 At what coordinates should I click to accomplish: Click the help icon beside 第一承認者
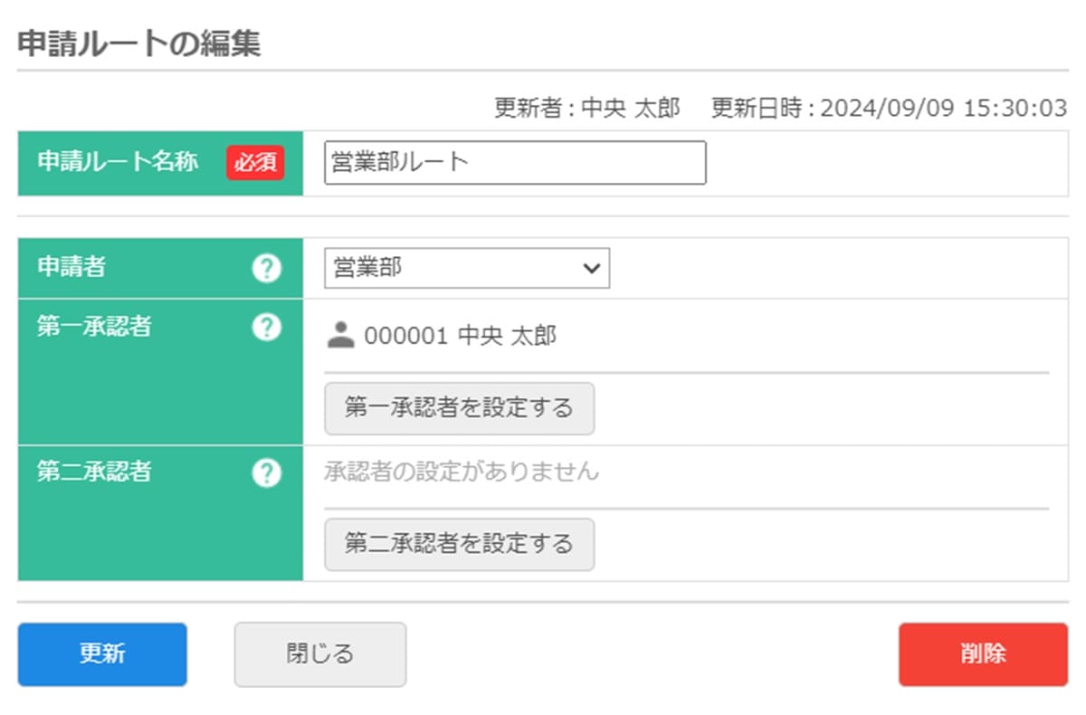(x=266, y=327)
